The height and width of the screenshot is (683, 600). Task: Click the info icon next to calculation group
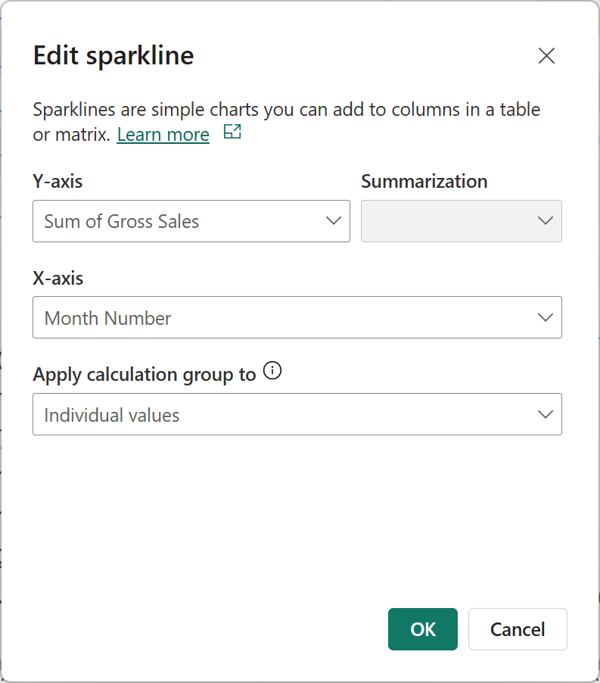(x=272, y=371)
